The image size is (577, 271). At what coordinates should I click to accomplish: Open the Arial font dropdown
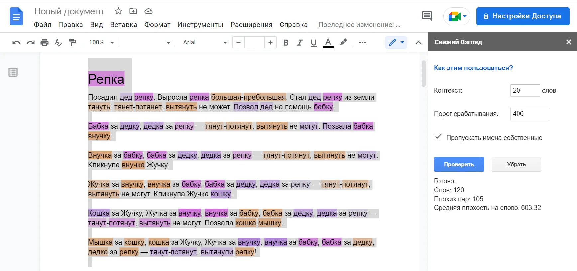coord(205,42)
